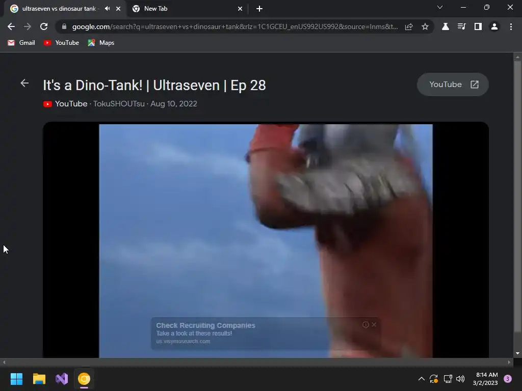
Task: Toggle the side panel icon
Action: coord(478,26)
